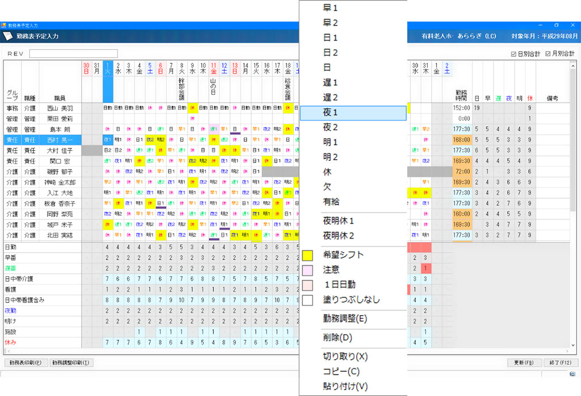Image resolution: width=581 pixels, height=396 pixels.
Task: Click the app icon in the title bar
Action: tap(4, 25)
